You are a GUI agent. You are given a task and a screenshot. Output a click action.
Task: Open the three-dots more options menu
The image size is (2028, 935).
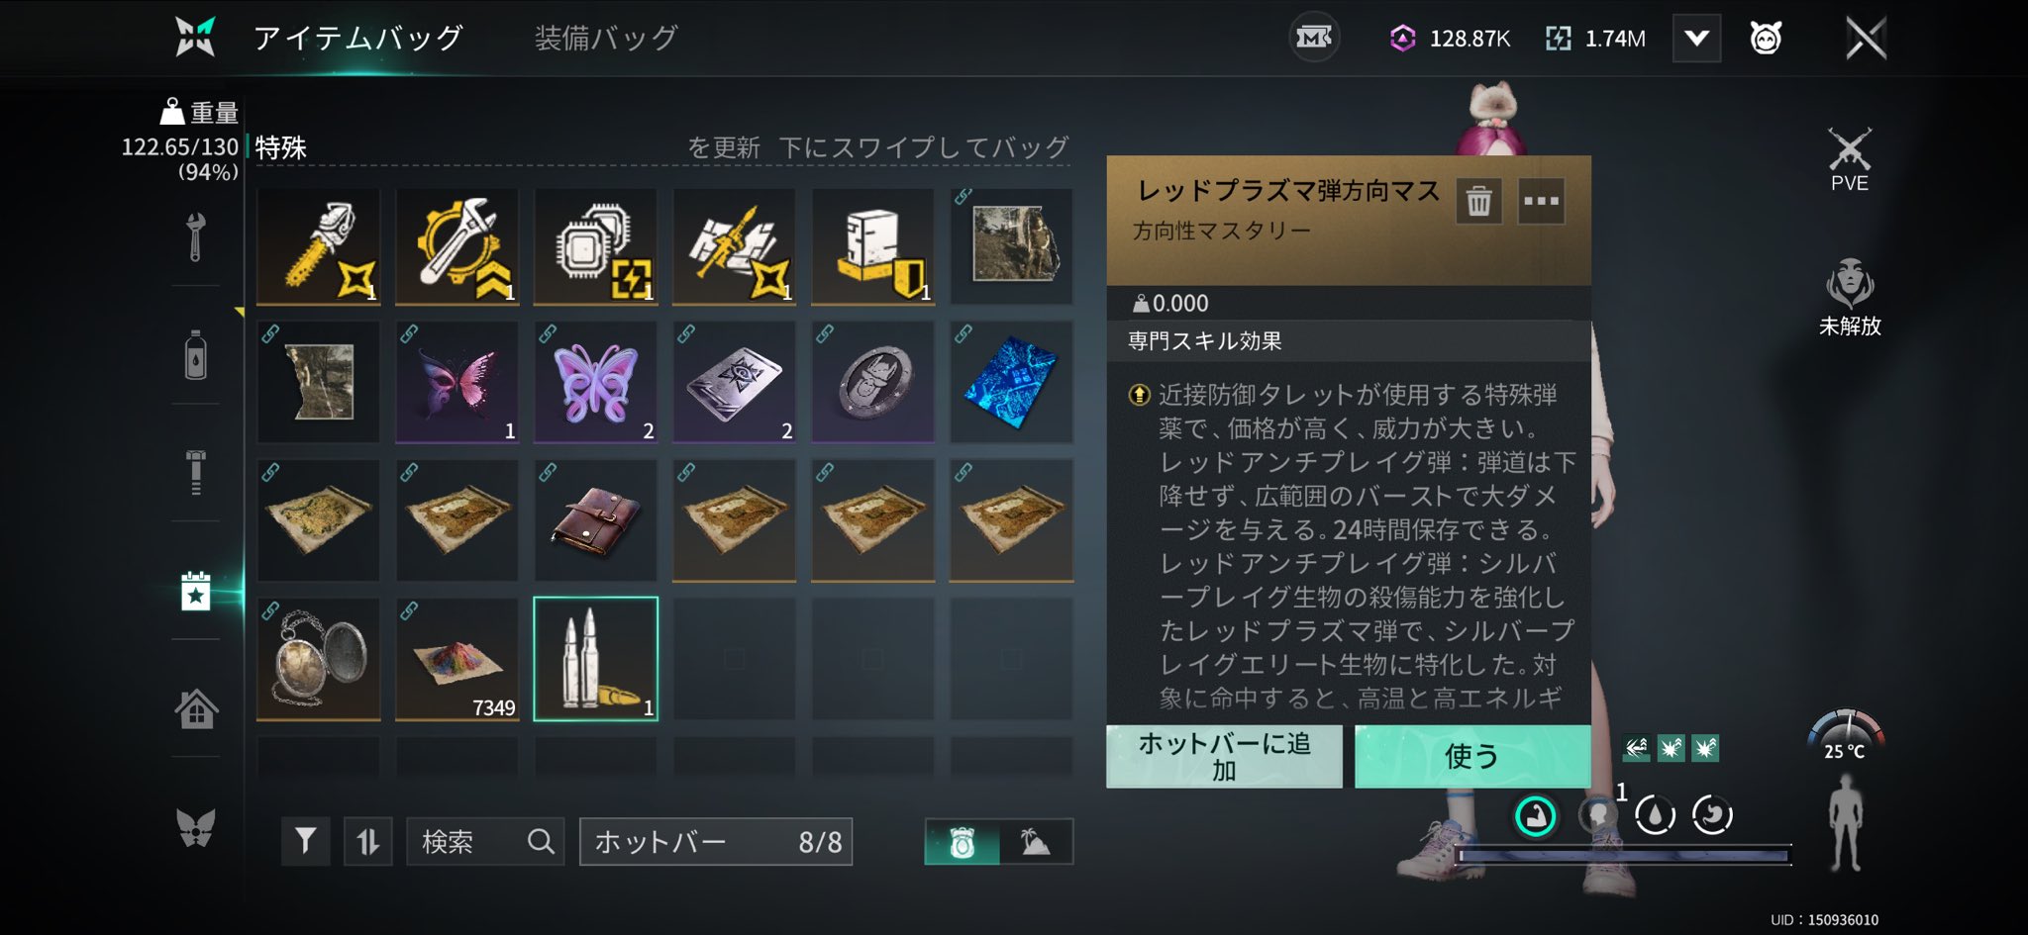click(1541, 201)
